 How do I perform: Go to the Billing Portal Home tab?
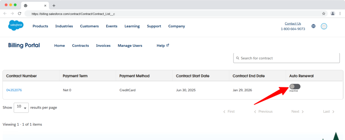(60, 46)
